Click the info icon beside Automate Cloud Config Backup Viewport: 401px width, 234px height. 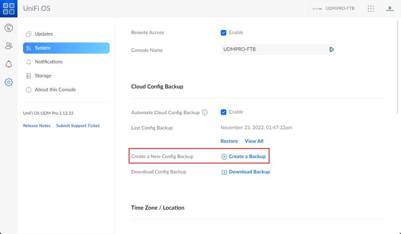(x=205, y=112)
